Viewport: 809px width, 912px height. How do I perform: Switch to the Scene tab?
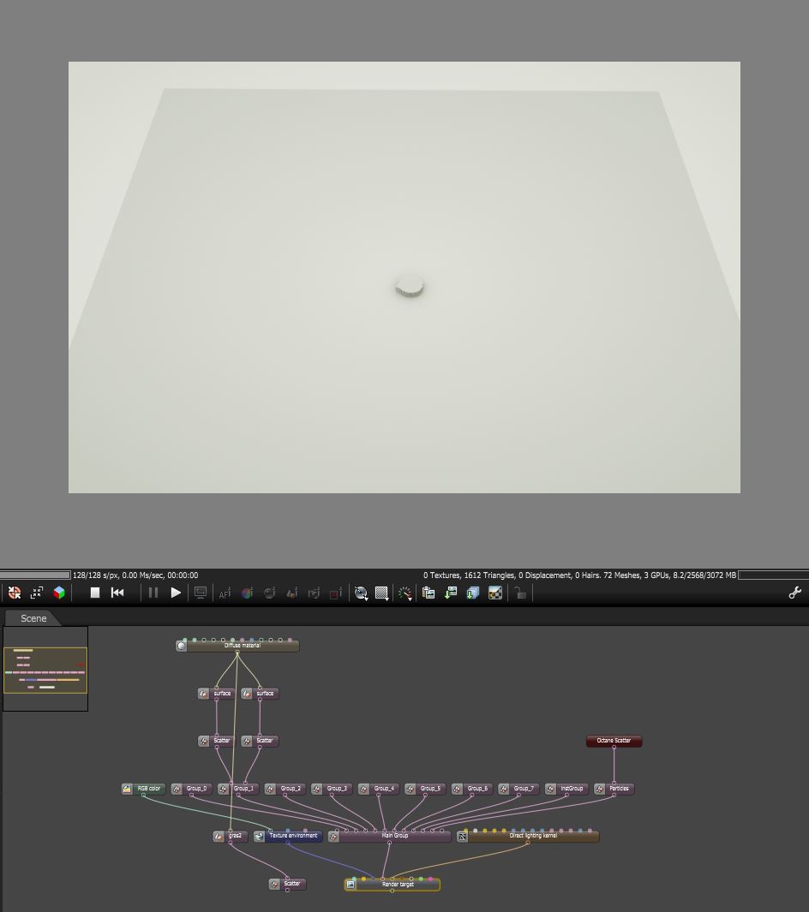click(33, 618)
